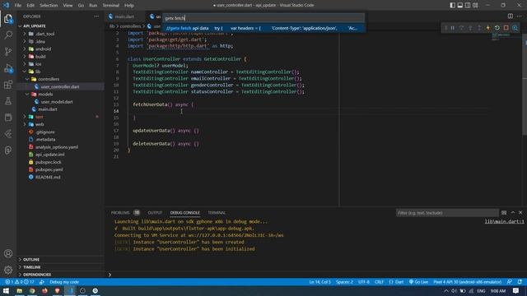This screenshot has width=527, height=296.
Task: Split the editor right
Action: click(511, 16)
